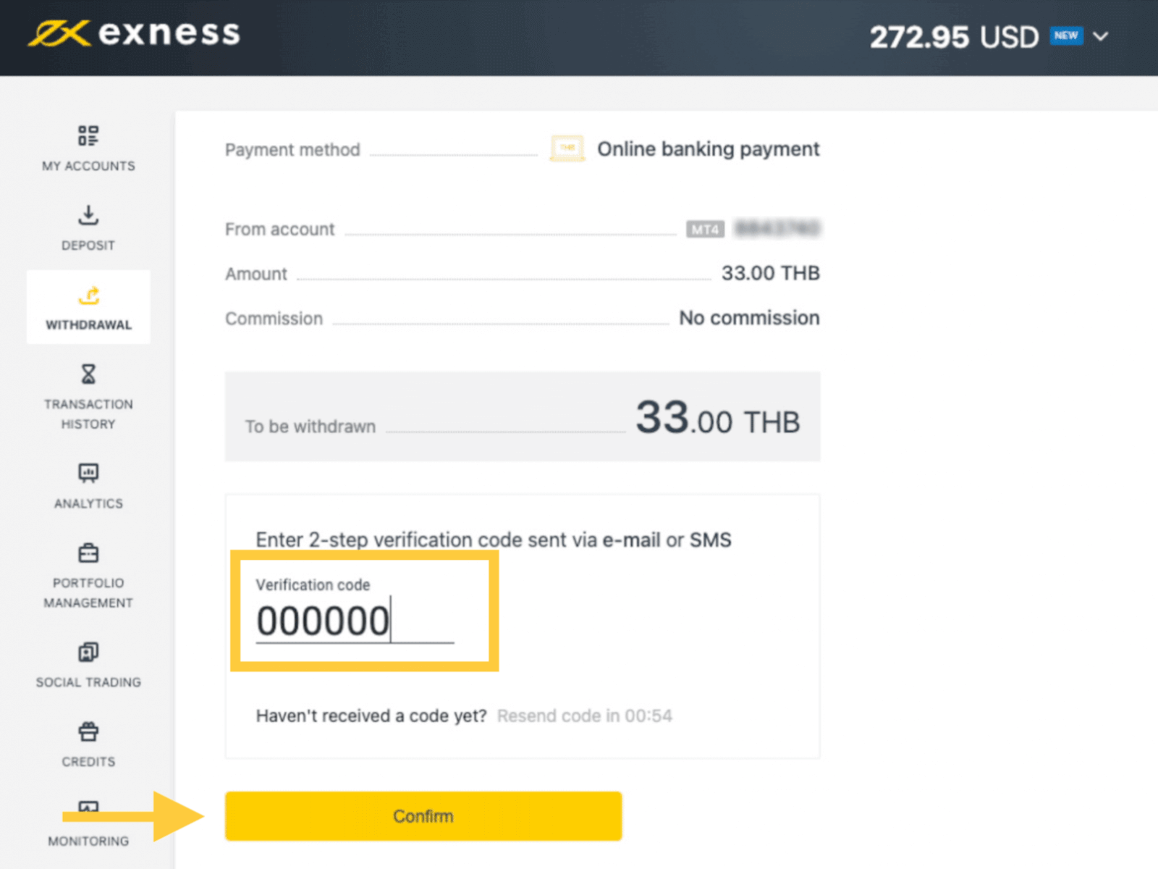Click 'Enter 2-step verification code' instruction
The image size is (1158, 869).
[x=494, y=540]
